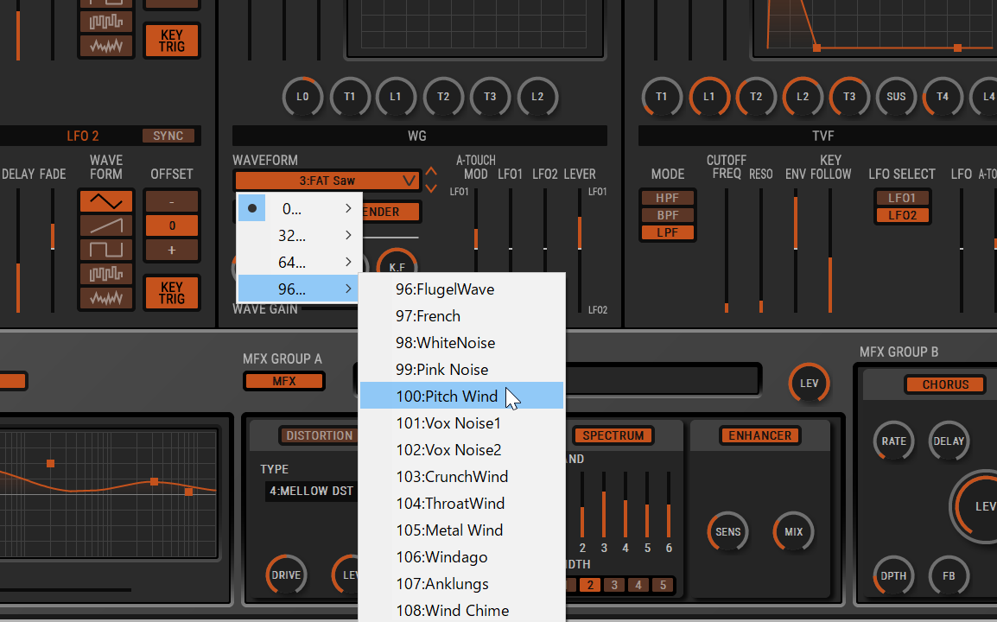Toggle the CHORUS effect
Viewport: 997px width, 622px height.
point(945,384)
